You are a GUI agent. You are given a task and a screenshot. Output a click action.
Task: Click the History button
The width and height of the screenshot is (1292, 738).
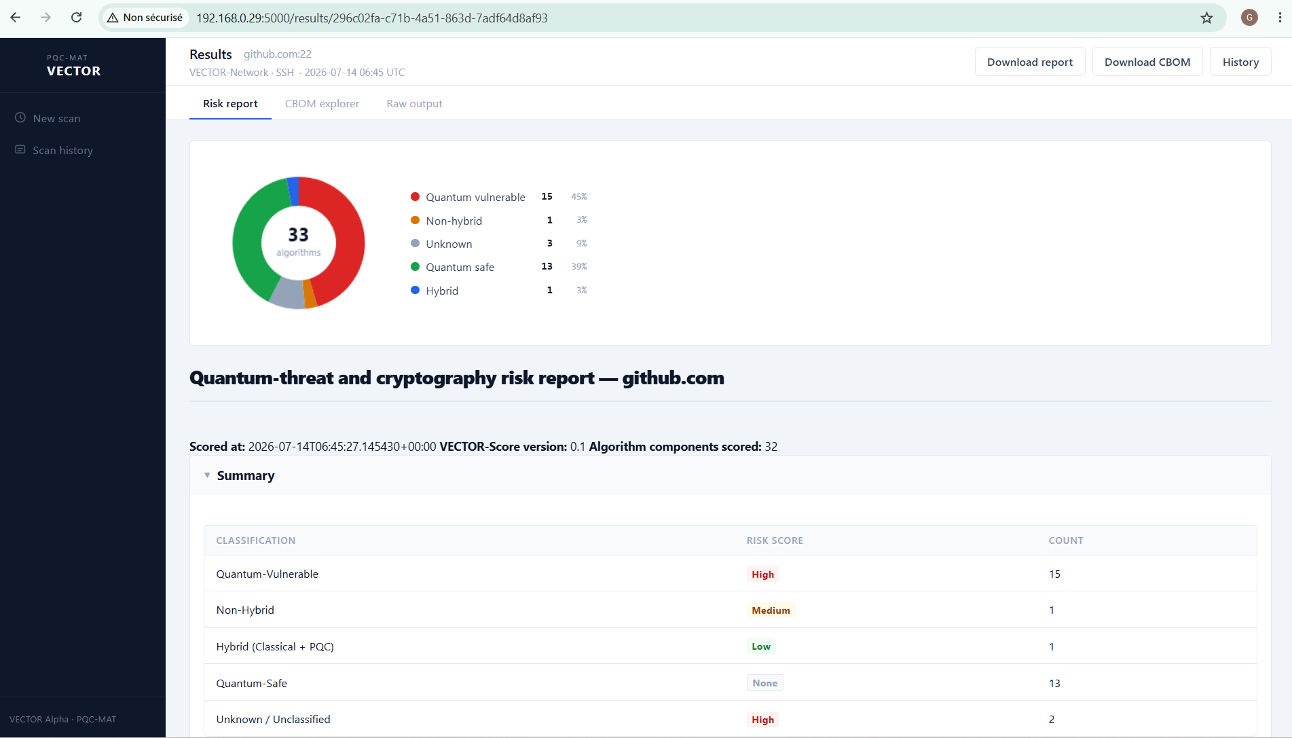point(1240,62)
